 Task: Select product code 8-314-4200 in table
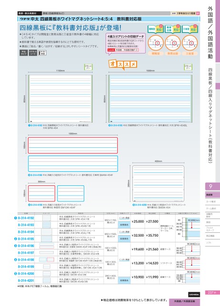[26, 274]
